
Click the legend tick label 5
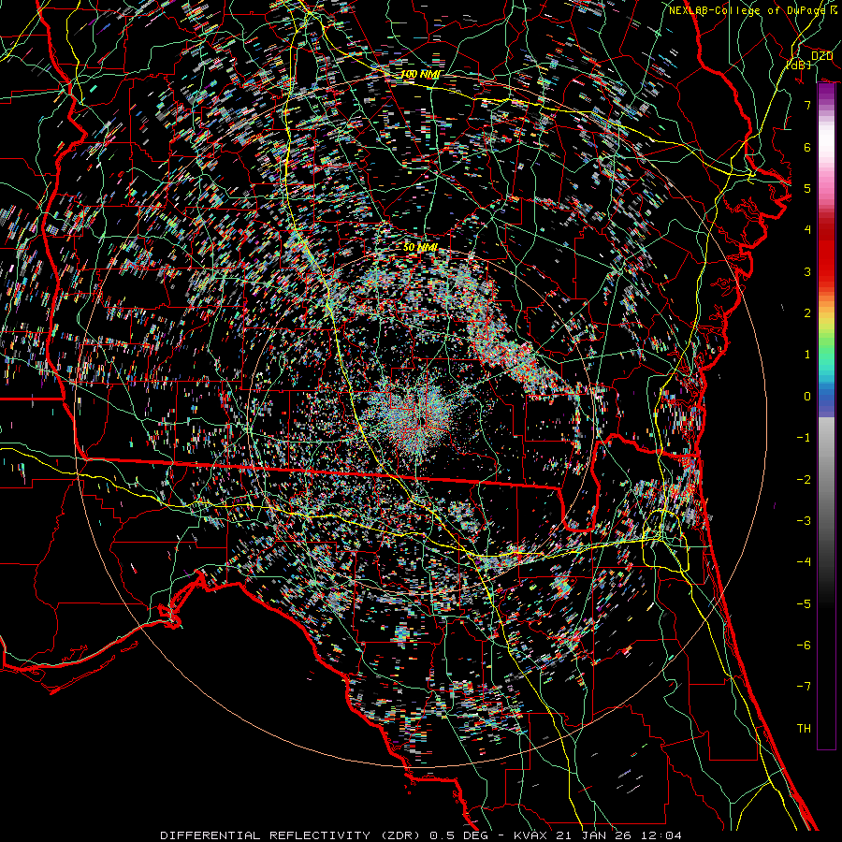tap(807, 188)
